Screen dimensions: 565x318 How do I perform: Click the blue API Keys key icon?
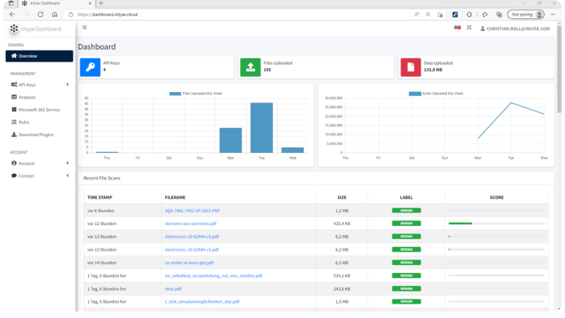pos(90,67)
